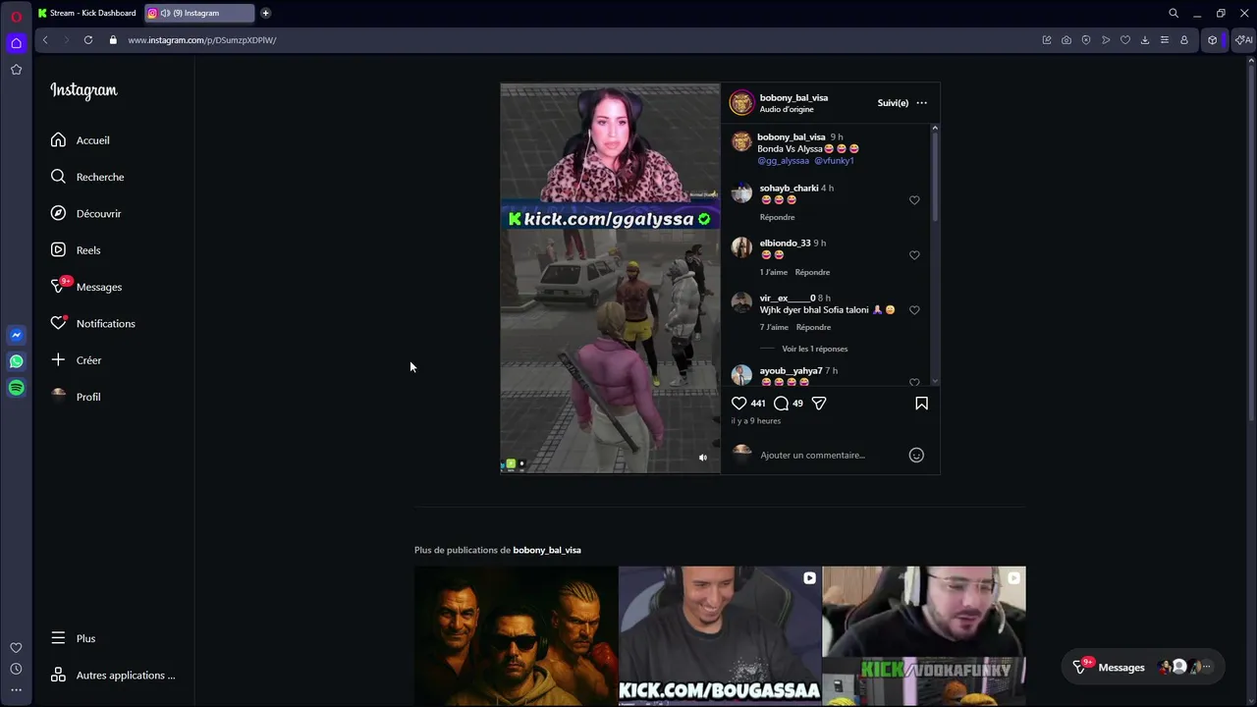Click the address bar URL

point(202,40)
